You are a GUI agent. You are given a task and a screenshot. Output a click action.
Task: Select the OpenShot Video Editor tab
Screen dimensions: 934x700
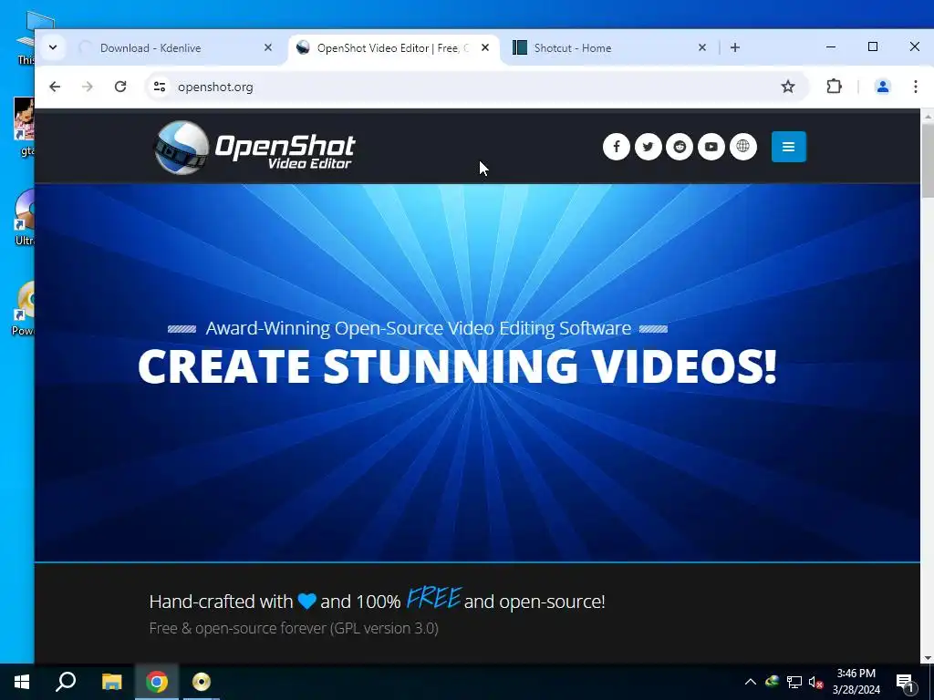(392, 48)
